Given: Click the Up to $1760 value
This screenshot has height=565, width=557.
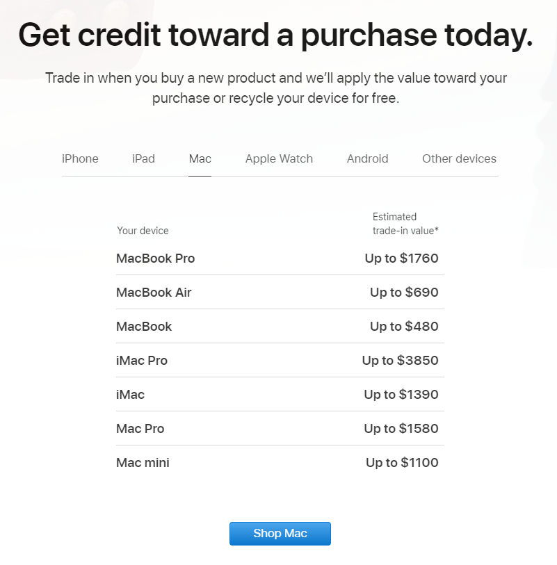Looking at the screenshot, I should [401, 259].
